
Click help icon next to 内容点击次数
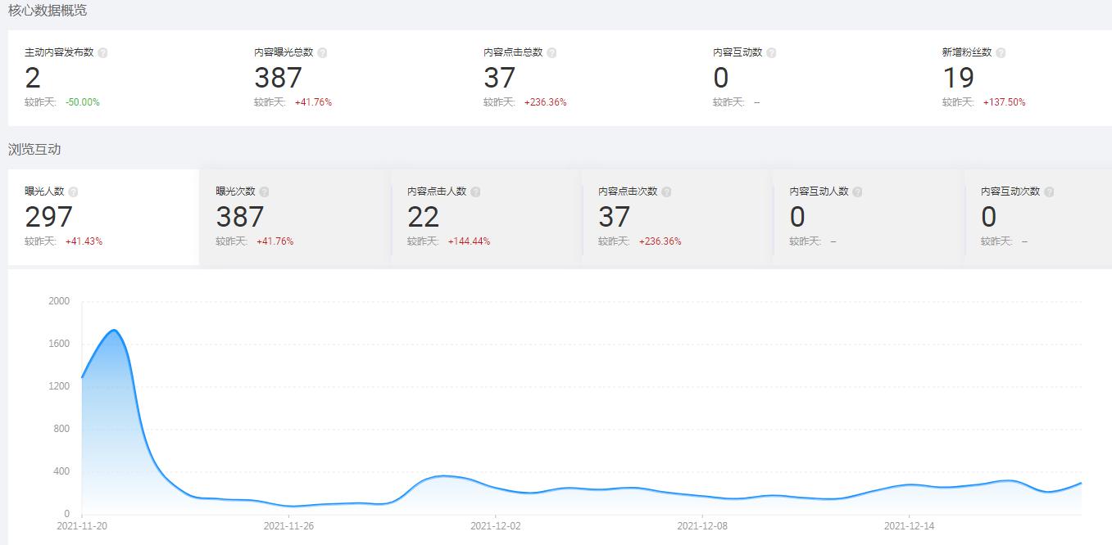pos(666,191)
